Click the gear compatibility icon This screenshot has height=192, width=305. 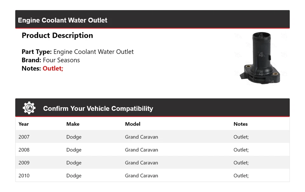click(29, 108)
